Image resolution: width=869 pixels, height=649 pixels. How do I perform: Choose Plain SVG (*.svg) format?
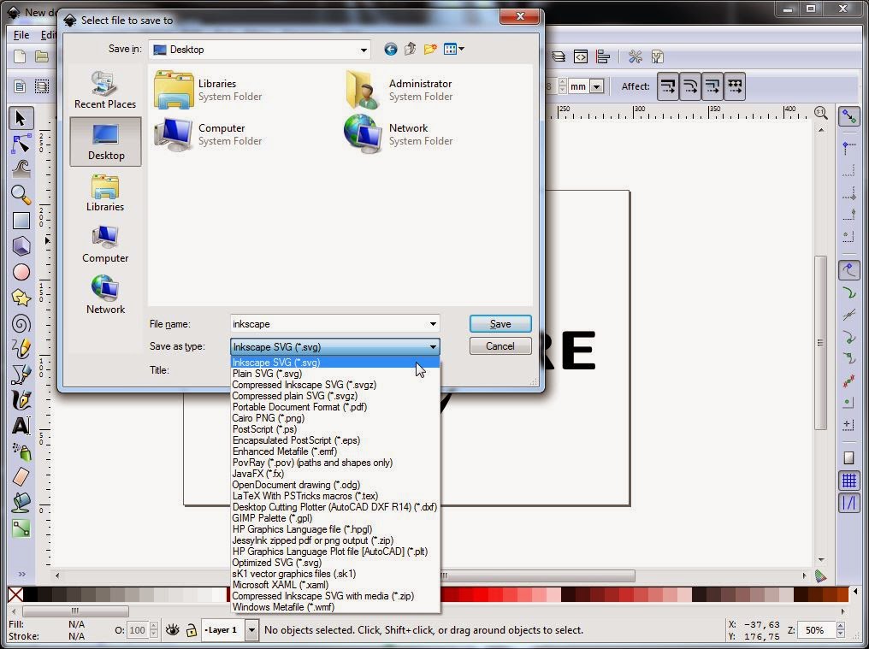tap(335, 374)
